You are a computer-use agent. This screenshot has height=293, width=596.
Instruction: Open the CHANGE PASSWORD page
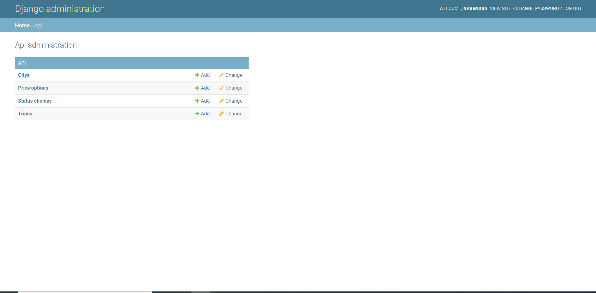(537, 8)
